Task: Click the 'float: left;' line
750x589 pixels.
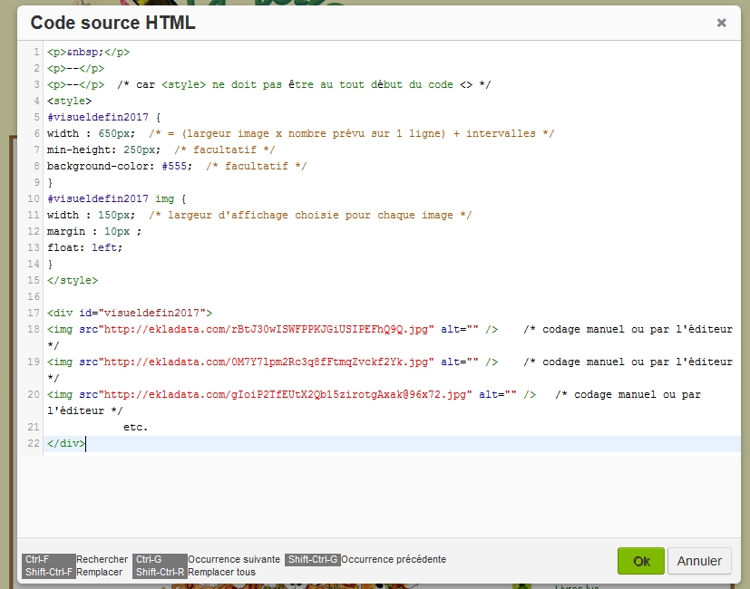Action: (84, 248)
